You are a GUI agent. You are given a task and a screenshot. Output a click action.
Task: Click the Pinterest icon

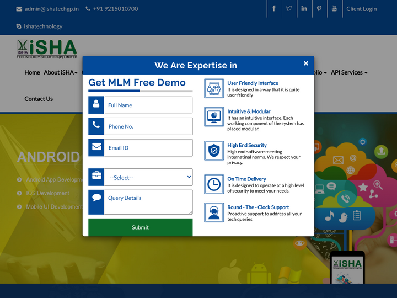(x=319, y=9)
